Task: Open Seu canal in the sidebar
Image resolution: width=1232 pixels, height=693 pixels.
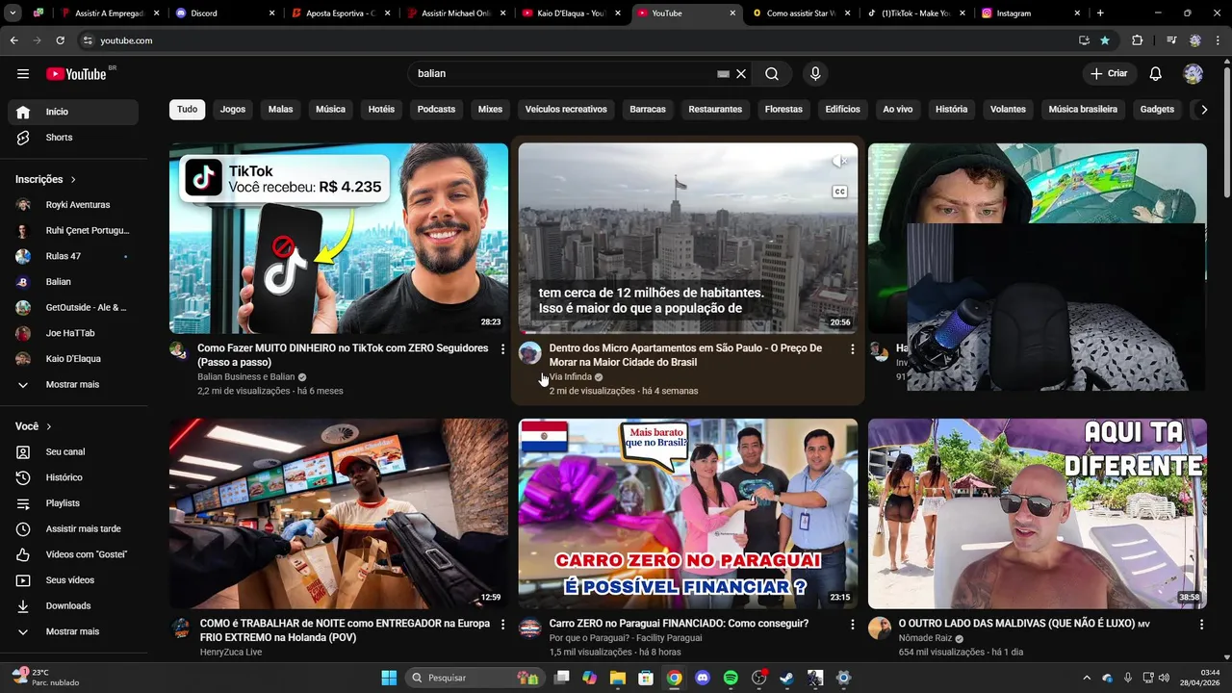Action: 73,451
